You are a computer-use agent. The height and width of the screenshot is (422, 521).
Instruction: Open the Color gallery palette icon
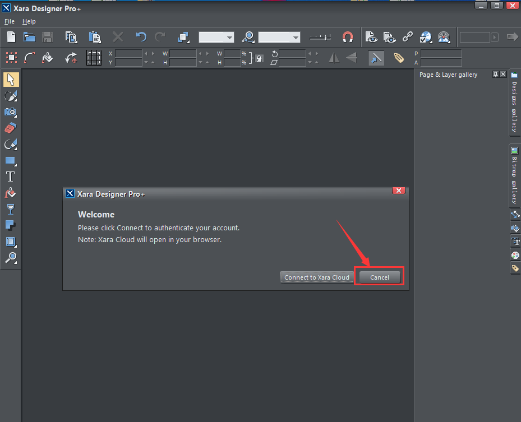515,255
